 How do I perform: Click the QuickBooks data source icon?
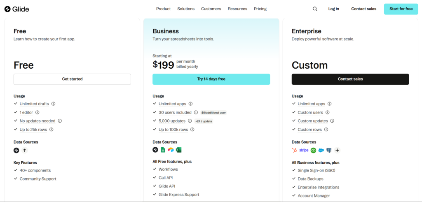tap(313, 151)
